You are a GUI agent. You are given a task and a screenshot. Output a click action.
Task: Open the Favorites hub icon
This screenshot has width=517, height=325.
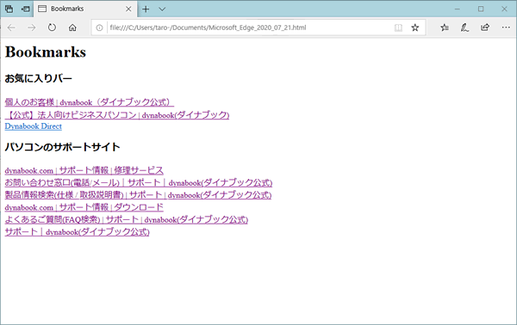pyautogui.click(x=445, y=28)
